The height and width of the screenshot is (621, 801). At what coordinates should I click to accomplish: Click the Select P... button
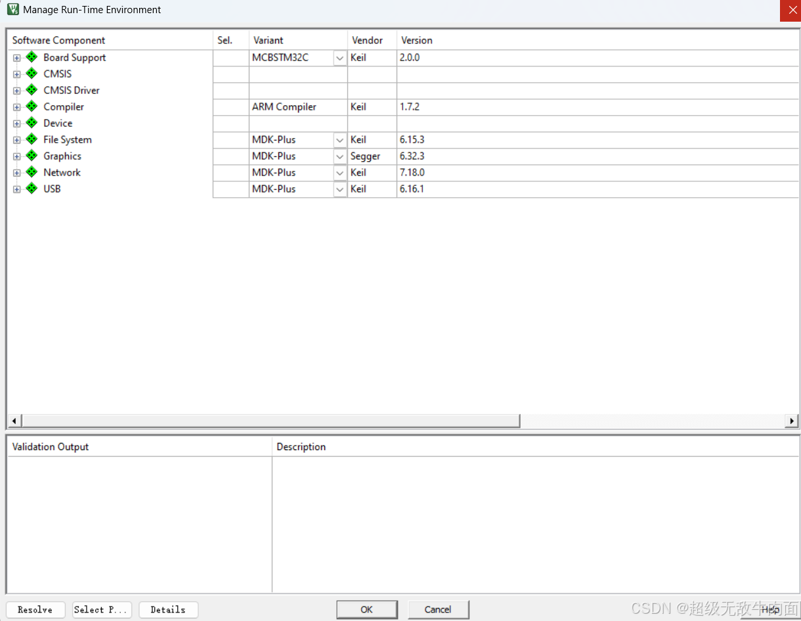tap(102, 610)
